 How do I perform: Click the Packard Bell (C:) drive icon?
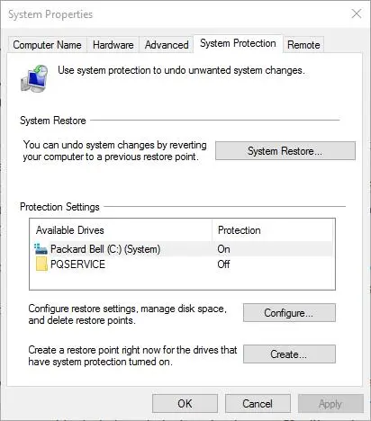click(41, 249)
